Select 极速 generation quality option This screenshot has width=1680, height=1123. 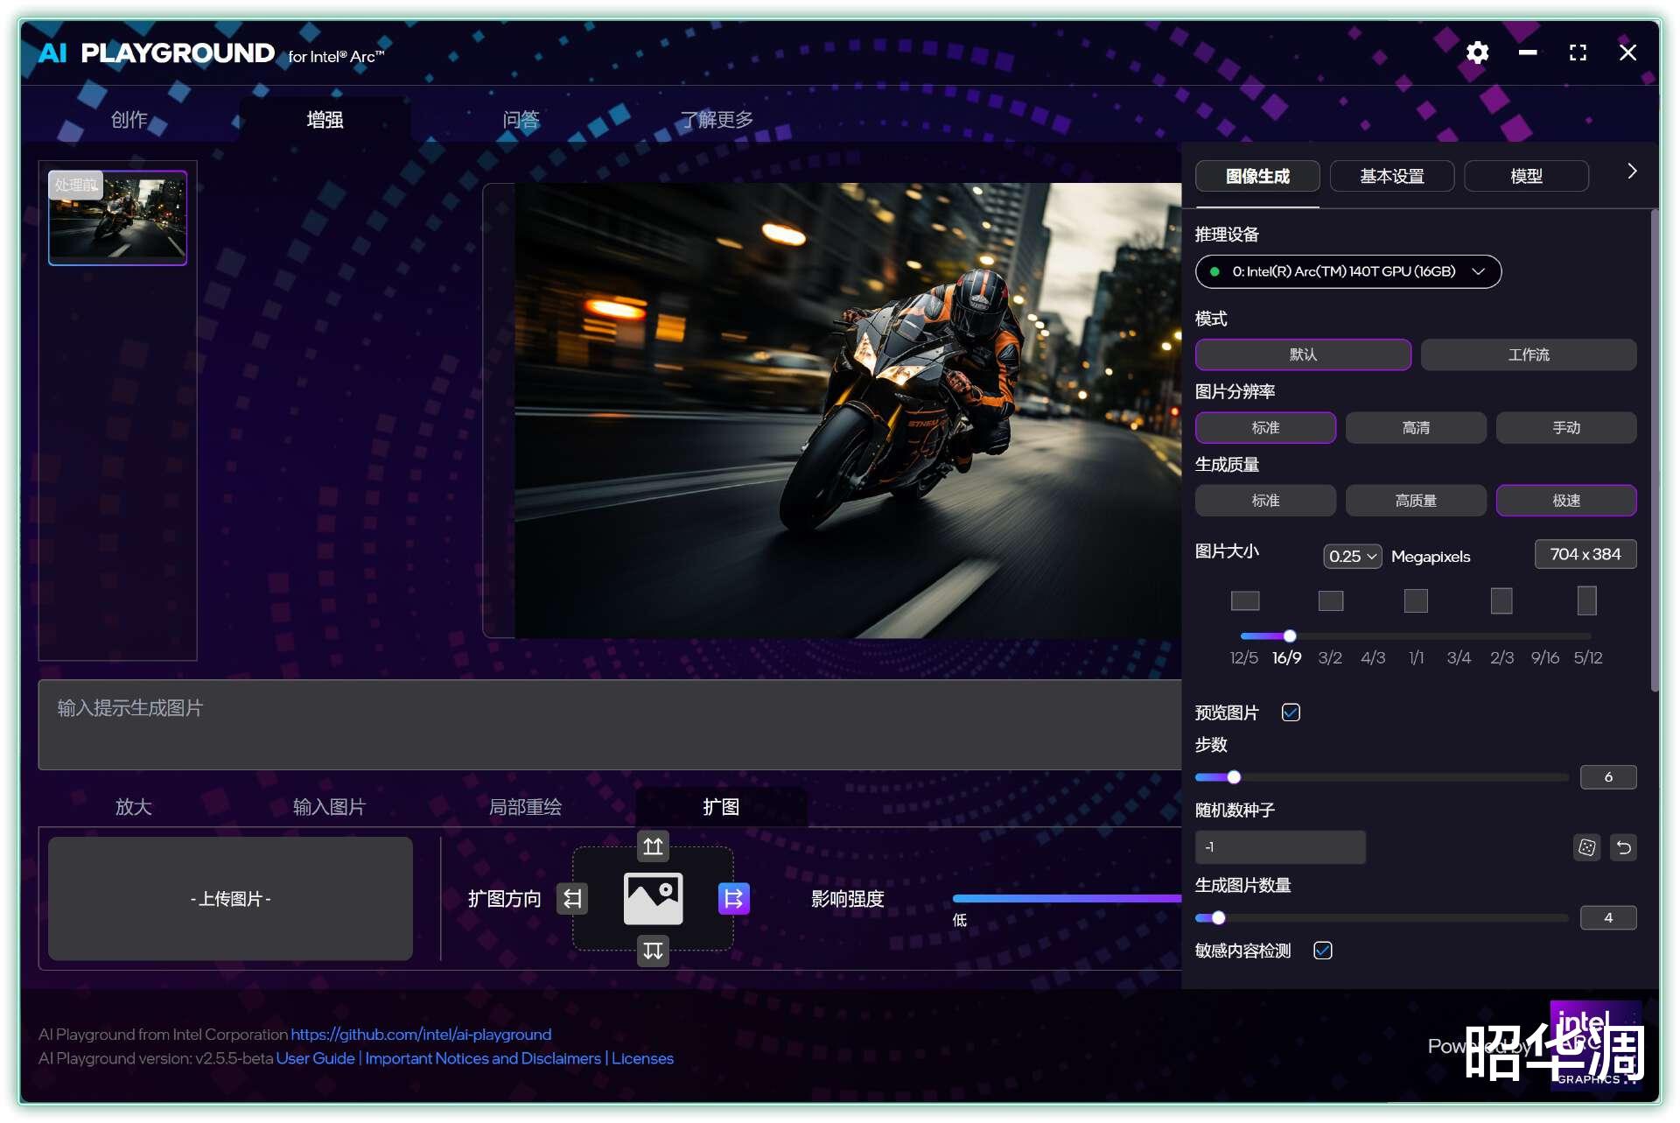[1565, 501]
